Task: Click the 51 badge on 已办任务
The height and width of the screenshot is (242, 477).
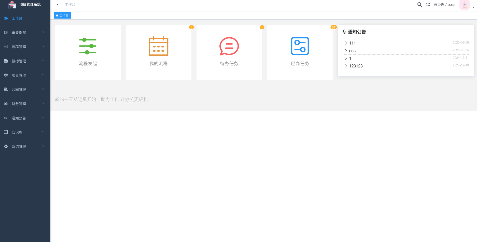Action: 333,27
